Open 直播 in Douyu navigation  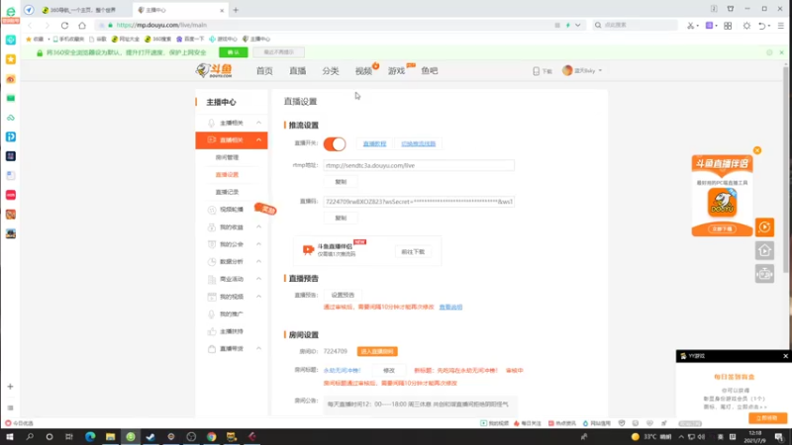(x=298, y=71)
